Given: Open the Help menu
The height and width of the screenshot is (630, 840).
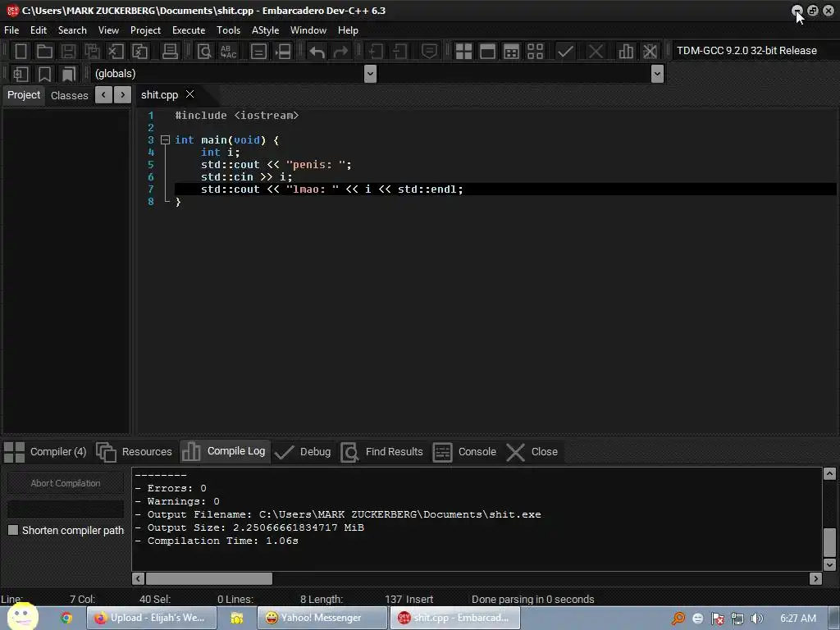Looking at the screenshot, I should 348,30.
